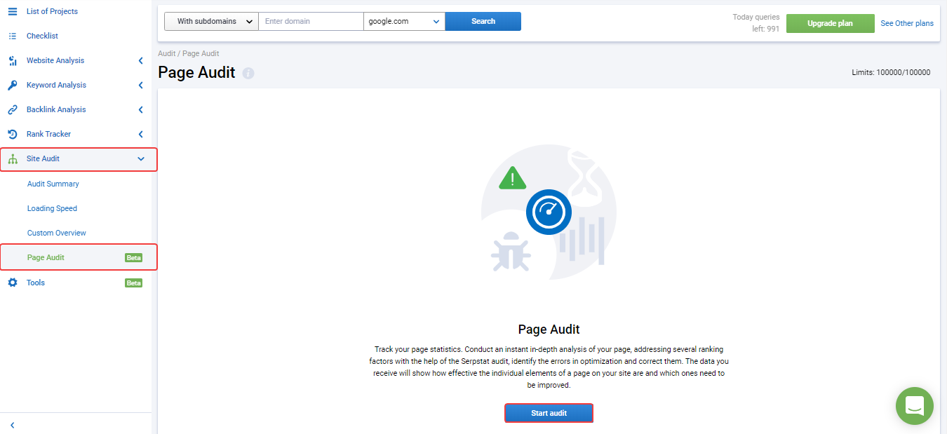The height and width of the screenshot is (434, 947).
Task: Collapse the Site Audit chevron
Action: coord(141,159)
